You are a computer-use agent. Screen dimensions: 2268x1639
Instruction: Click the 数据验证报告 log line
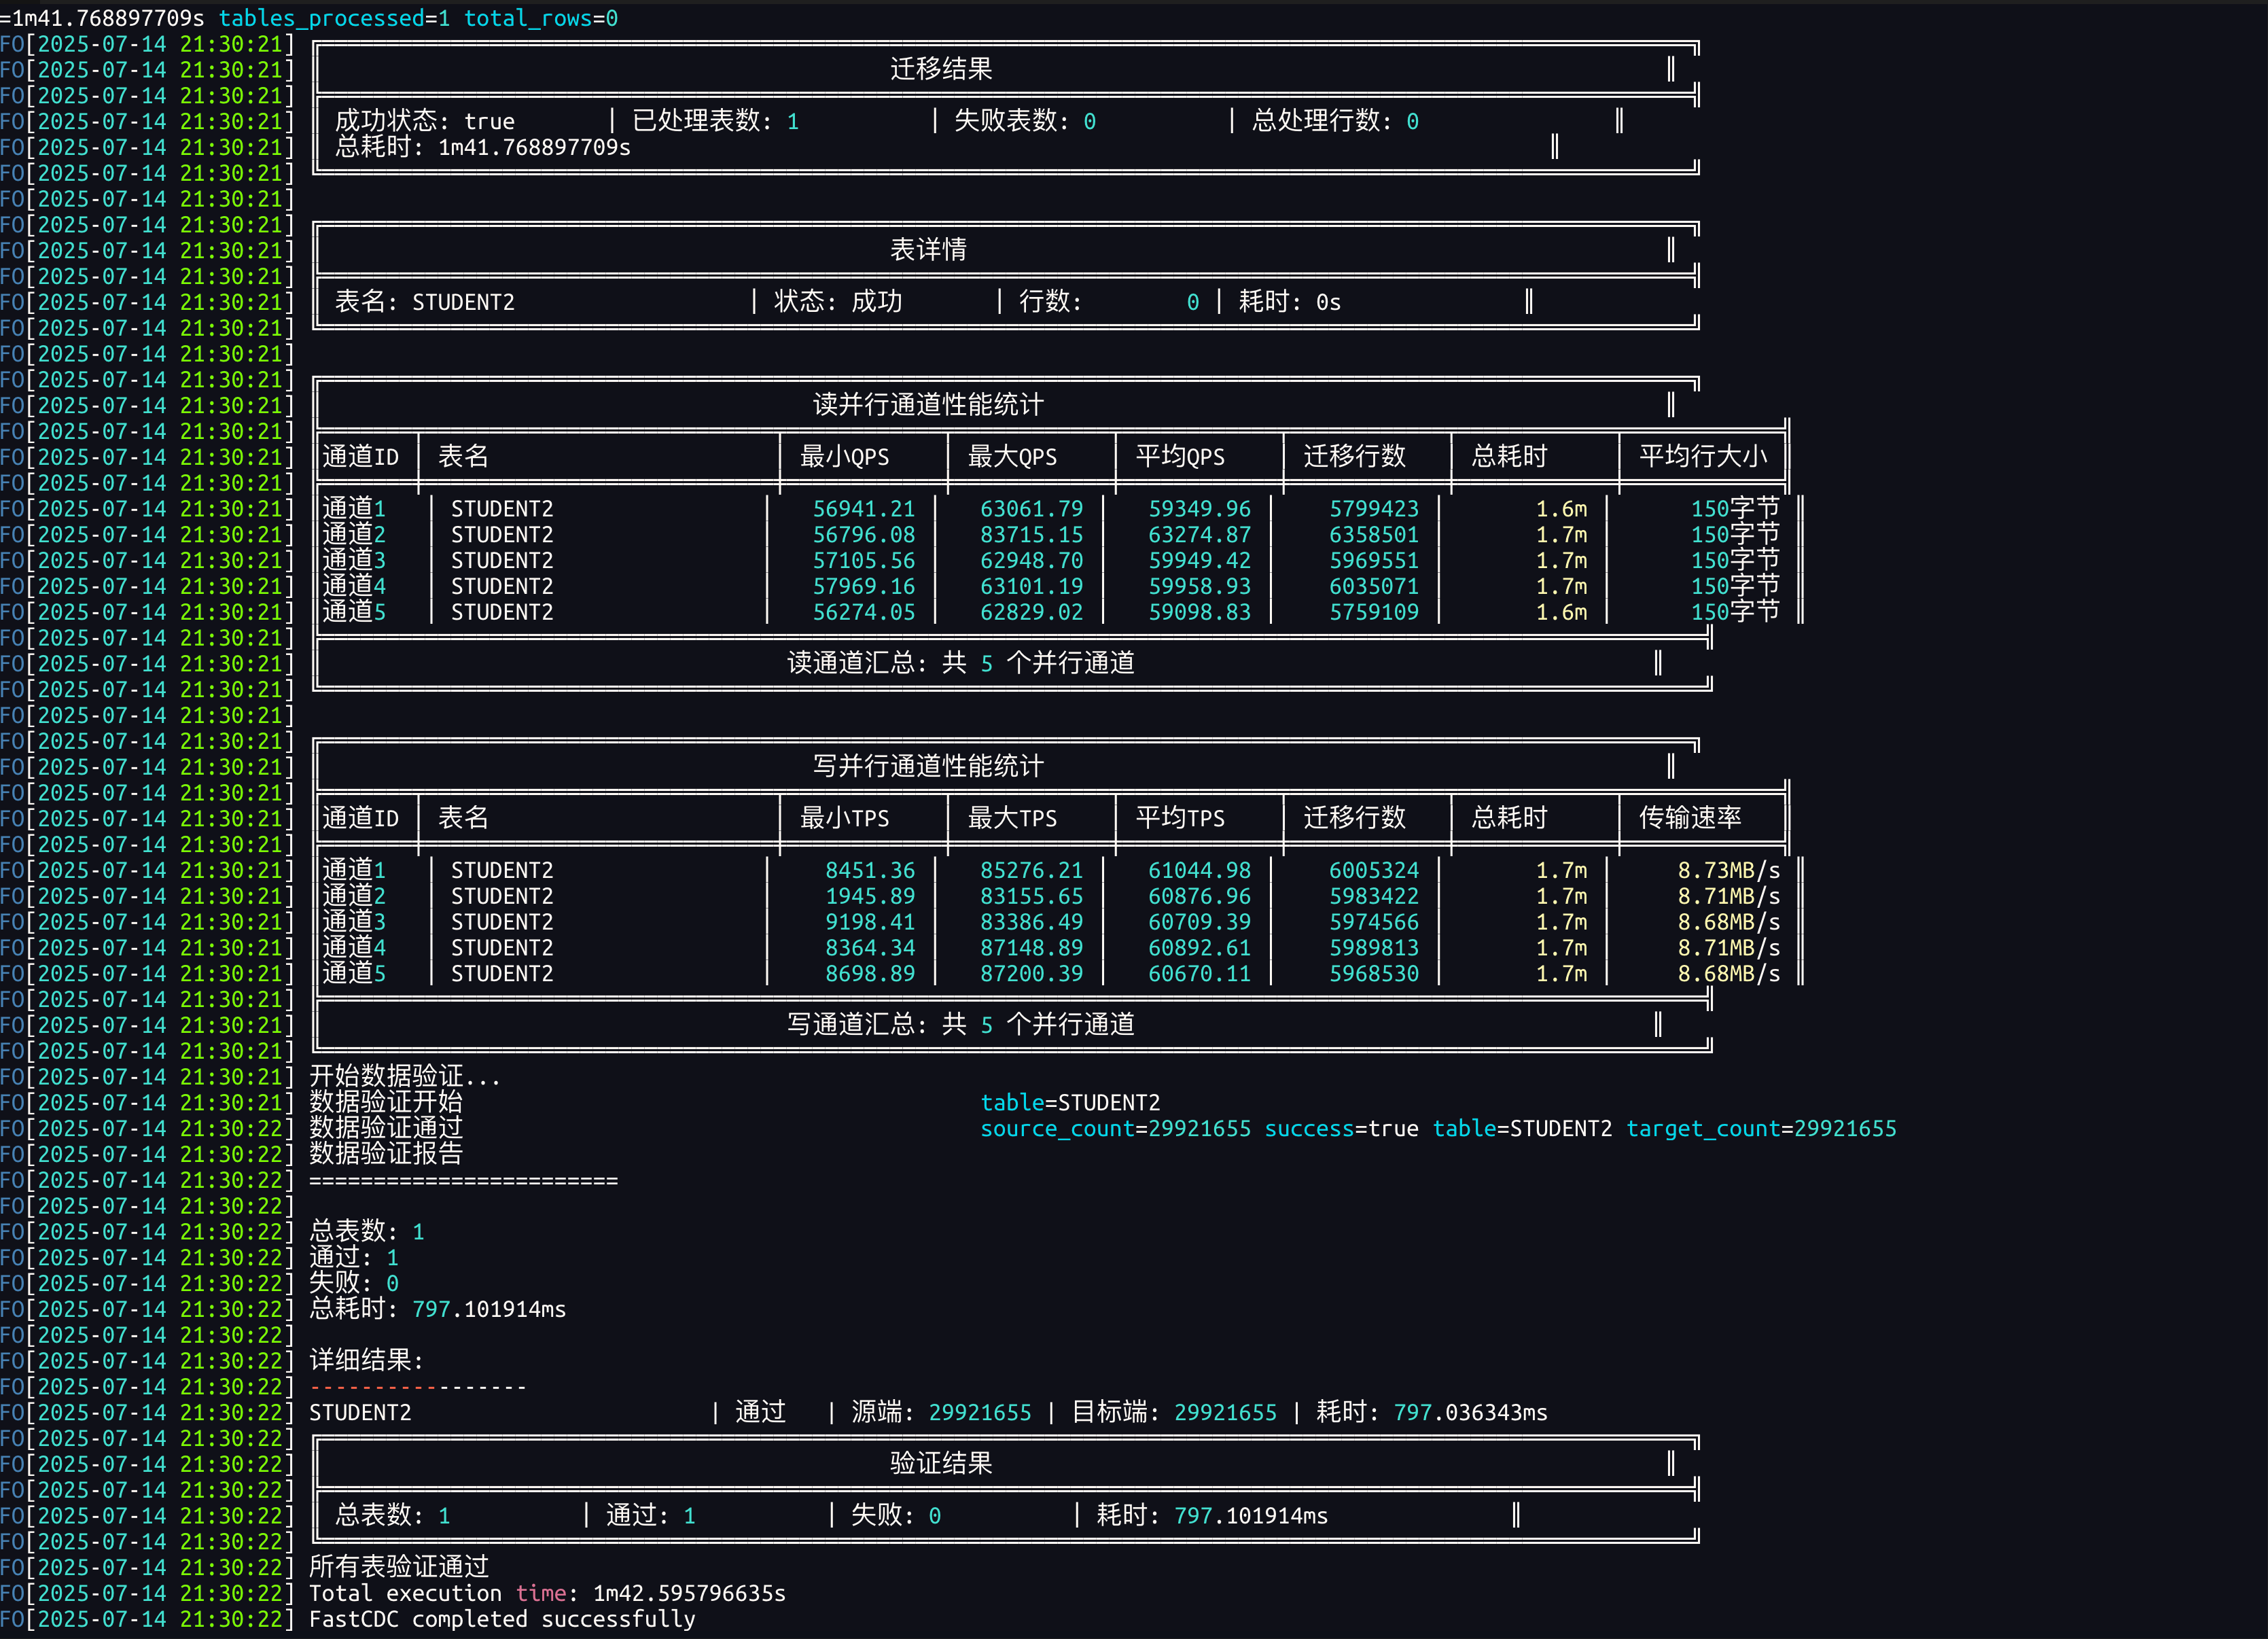coord(386,1154)
